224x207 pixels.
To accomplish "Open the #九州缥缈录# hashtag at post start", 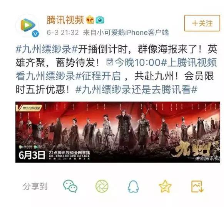I will [x=47, y=49].
